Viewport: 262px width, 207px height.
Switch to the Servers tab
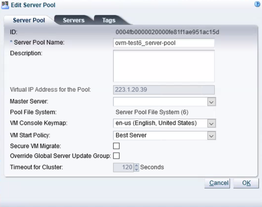click(x=74, y=20)
